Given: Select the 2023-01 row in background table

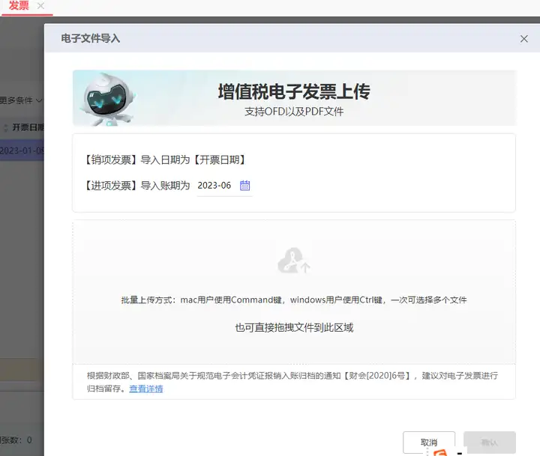Looking at the screenshot, I should point(22,151).
